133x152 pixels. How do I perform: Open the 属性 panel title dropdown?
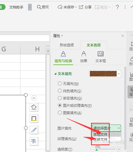coord(58,36)
